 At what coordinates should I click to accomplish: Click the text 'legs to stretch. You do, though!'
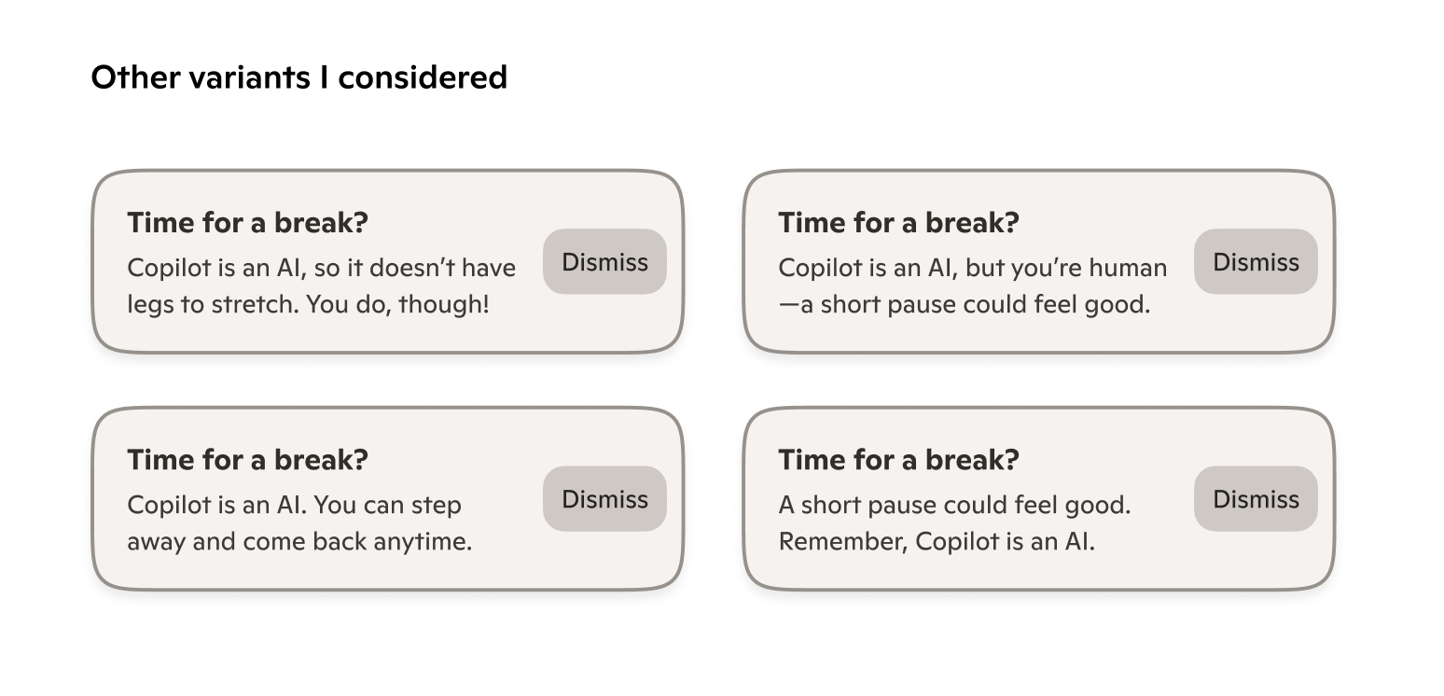coord(308,304)
